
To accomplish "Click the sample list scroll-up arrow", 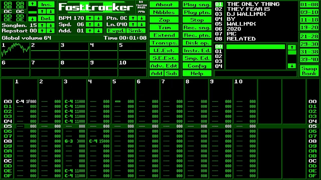I will (292, 47).
